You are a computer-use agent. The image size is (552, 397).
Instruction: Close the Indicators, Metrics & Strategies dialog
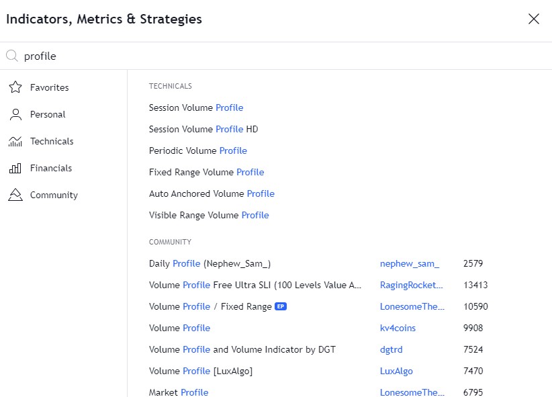click(x=534, y=19)
